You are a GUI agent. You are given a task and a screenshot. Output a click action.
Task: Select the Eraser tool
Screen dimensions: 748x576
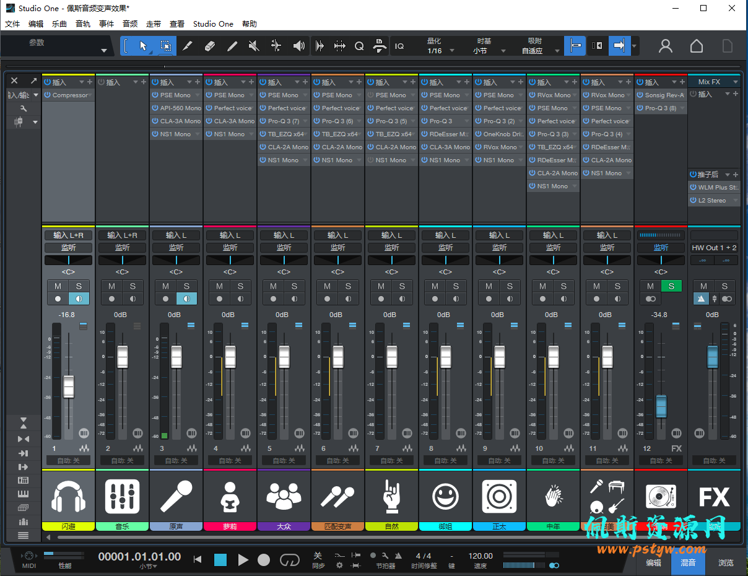[x=209, y=46]
